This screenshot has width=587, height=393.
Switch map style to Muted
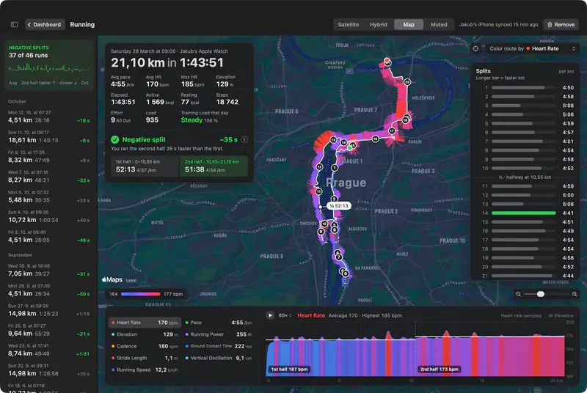[x=439, y=25]
